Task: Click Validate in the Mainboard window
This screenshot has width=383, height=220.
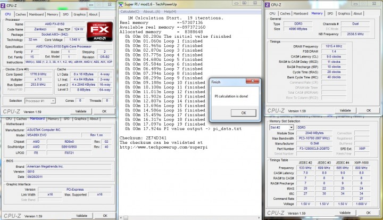Action: tap(81, 216)
